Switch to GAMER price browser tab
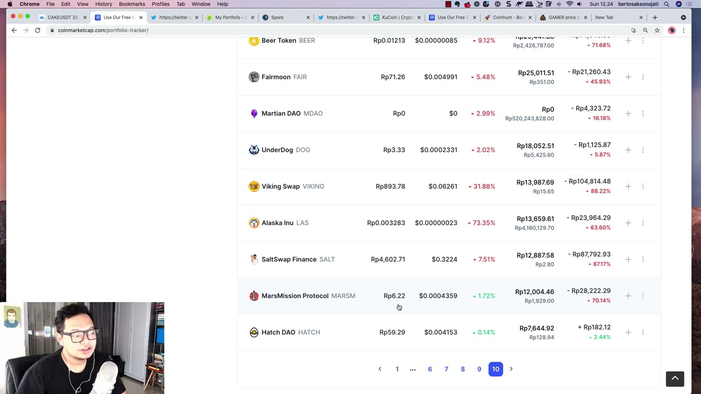This screenshot has width=701, height=394. pos(563,18)
